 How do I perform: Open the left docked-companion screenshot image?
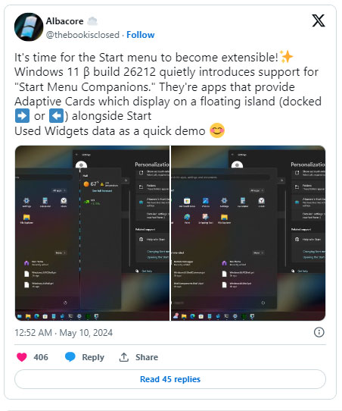click(92, 233)
